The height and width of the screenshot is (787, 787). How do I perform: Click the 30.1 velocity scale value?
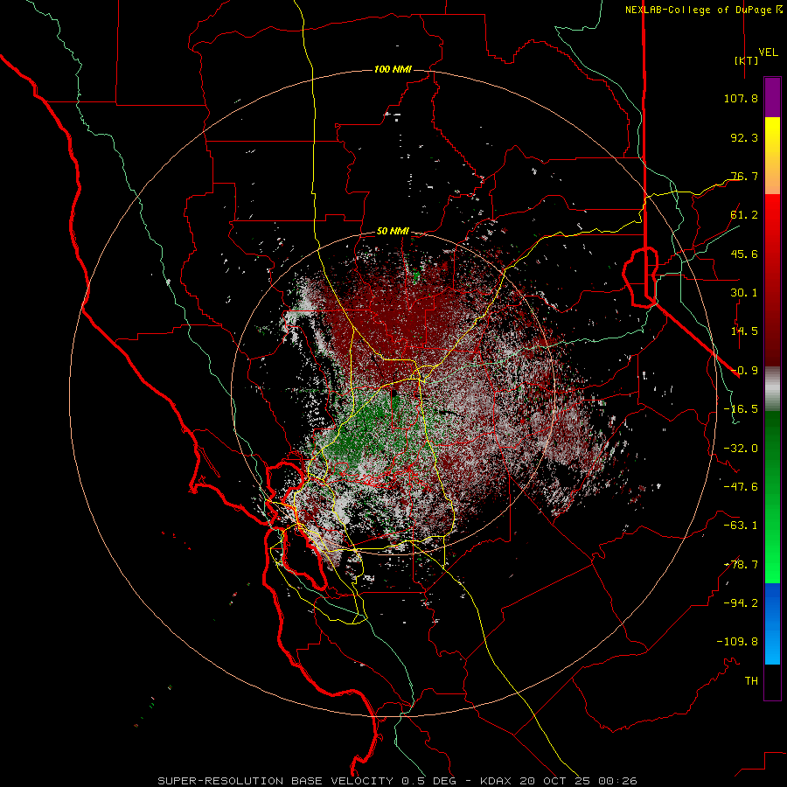[x=744, y=293]
